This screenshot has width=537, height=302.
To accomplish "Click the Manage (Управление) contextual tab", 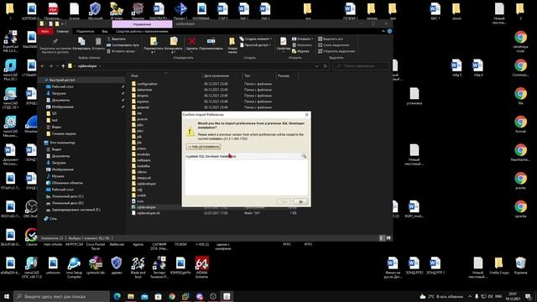I will tap(142, 24).
